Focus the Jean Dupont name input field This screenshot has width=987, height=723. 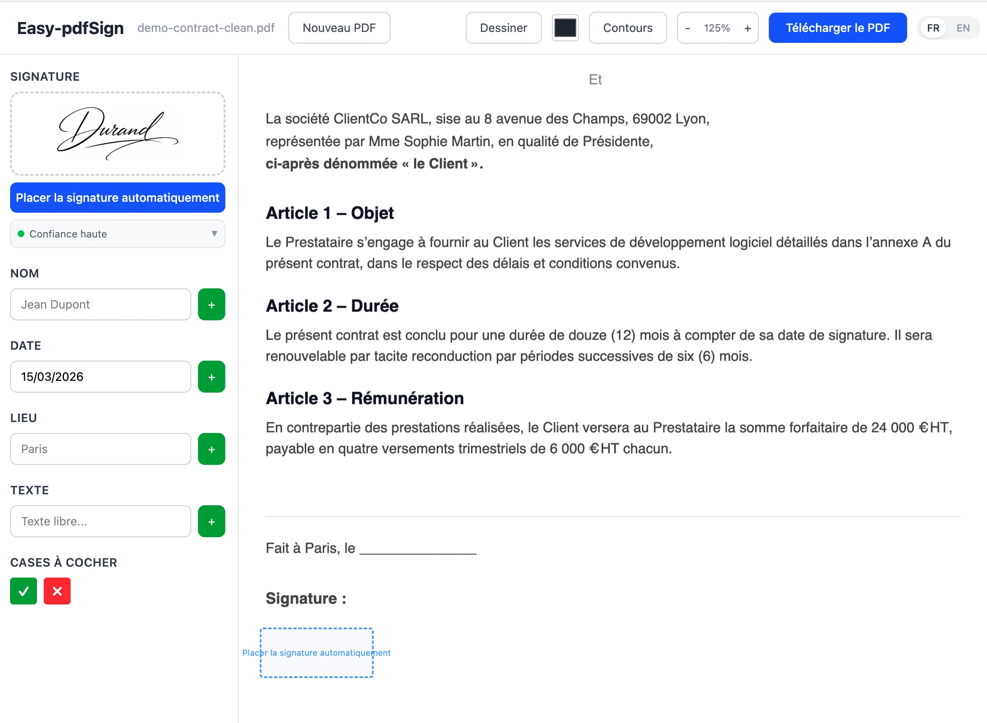100,305
